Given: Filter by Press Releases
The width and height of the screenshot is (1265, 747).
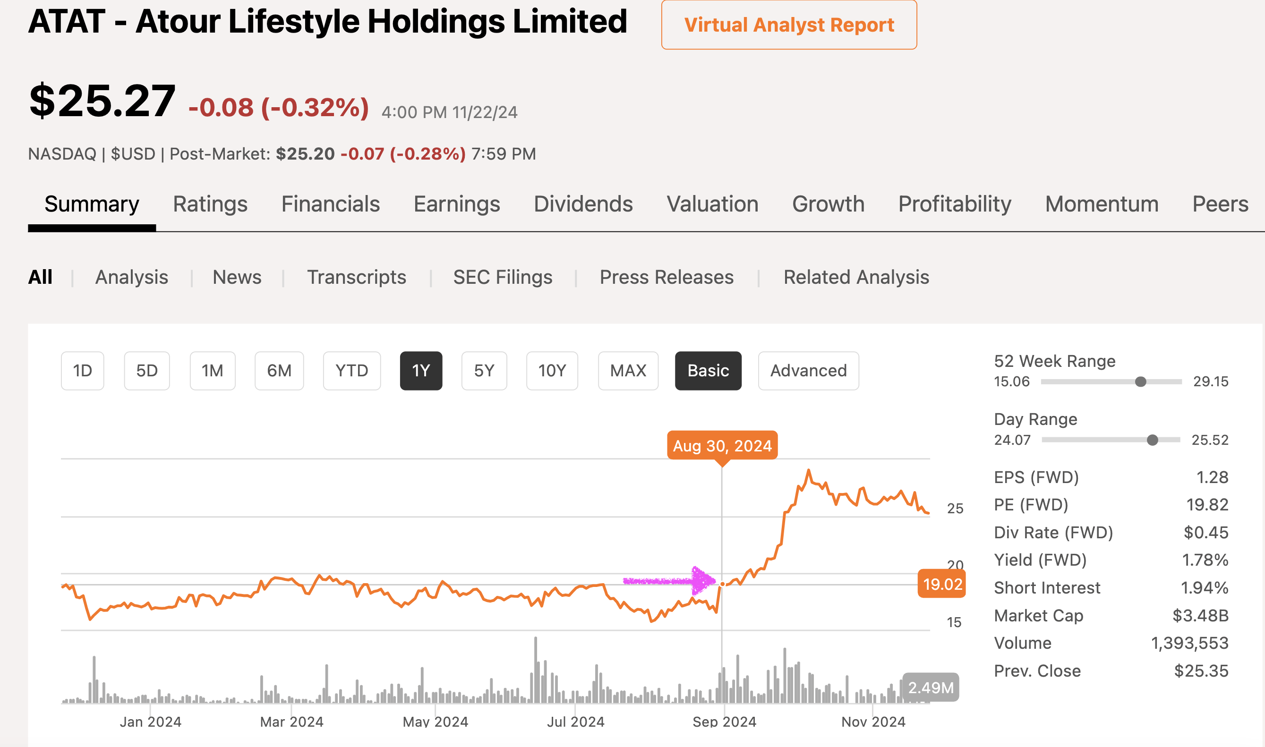Looking at the screenshot, I should click(x=666, y=277).
